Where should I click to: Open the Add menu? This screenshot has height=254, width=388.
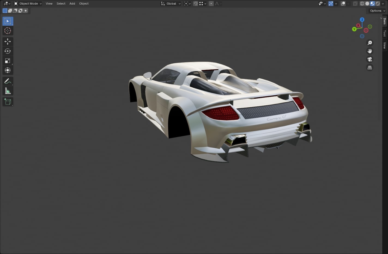72,4
